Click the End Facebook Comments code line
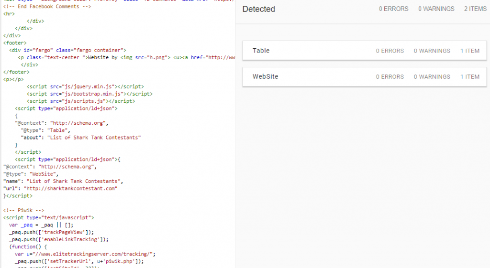490x268 pixels. point(47,7)
